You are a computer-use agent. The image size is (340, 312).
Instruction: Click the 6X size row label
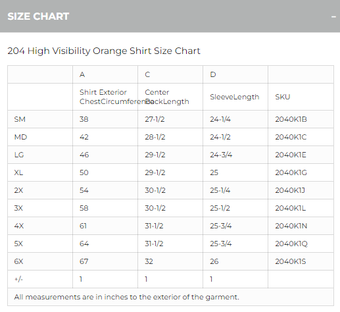(40, 261)
